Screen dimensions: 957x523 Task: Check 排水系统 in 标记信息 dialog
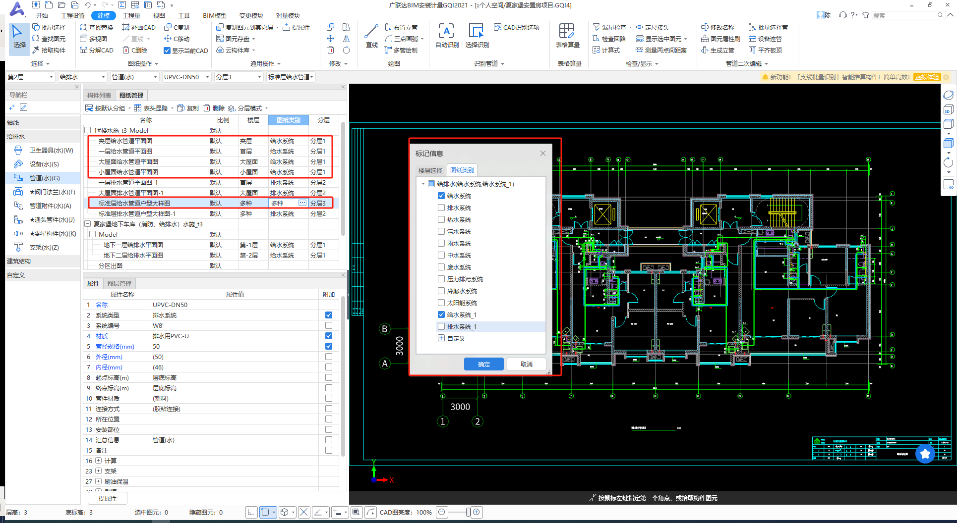pos(441,208)
